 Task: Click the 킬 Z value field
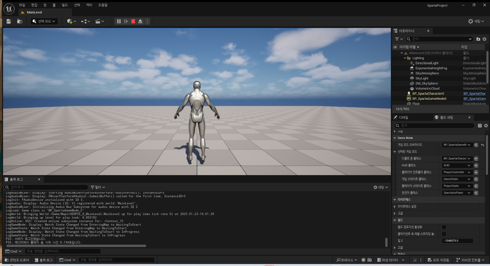click(x=457, y=241)
